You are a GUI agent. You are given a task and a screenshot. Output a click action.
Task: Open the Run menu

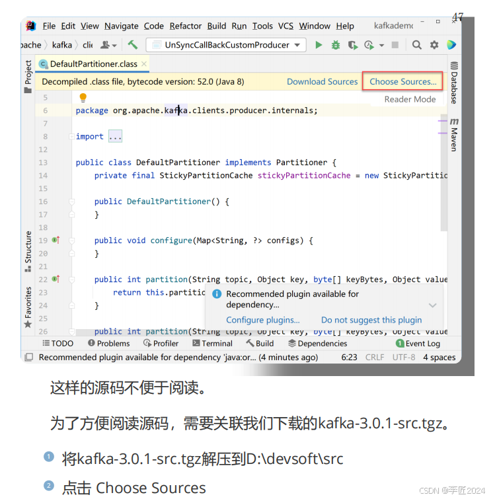click(x=239, y=26)
